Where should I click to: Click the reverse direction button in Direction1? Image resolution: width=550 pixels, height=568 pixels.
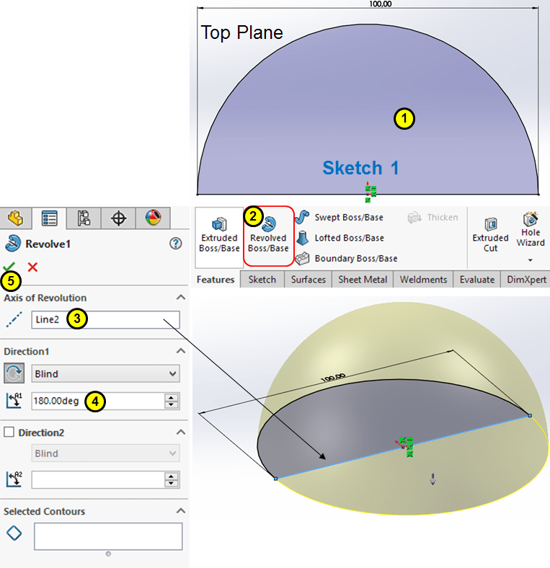click(x=14, y=373)
